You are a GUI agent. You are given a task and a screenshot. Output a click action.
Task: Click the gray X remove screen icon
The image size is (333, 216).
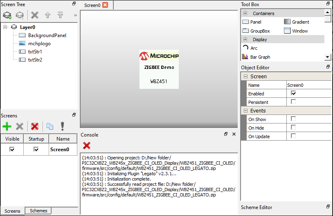point(20,126)
